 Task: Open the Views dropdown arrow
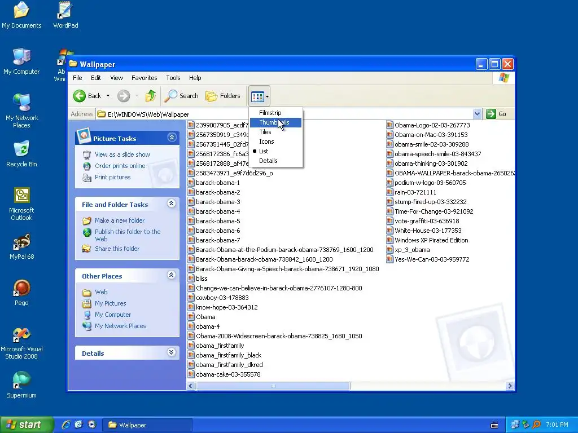point(267,96)
